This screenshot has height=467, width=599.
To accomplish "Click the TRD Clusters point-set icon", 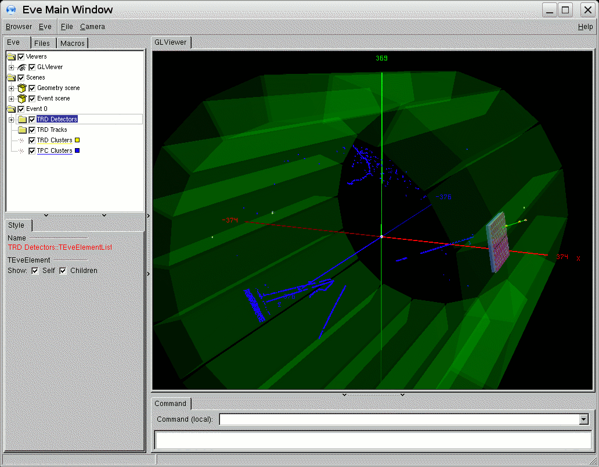I will [21, 140].
